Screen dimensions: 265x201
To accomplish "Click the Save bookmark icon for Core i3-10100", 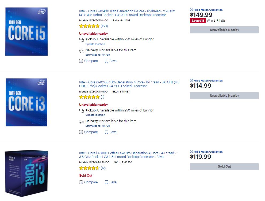I will 106,132.
